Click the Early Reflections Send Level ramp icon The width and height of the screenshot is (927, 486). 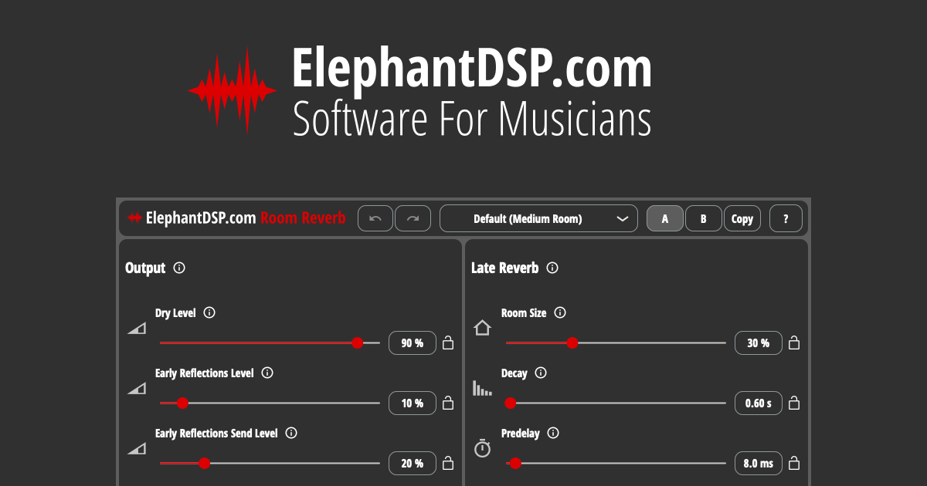(137, 449)
